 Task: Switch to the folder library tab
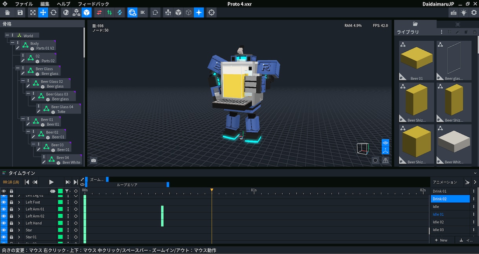[x=415, y=24]
